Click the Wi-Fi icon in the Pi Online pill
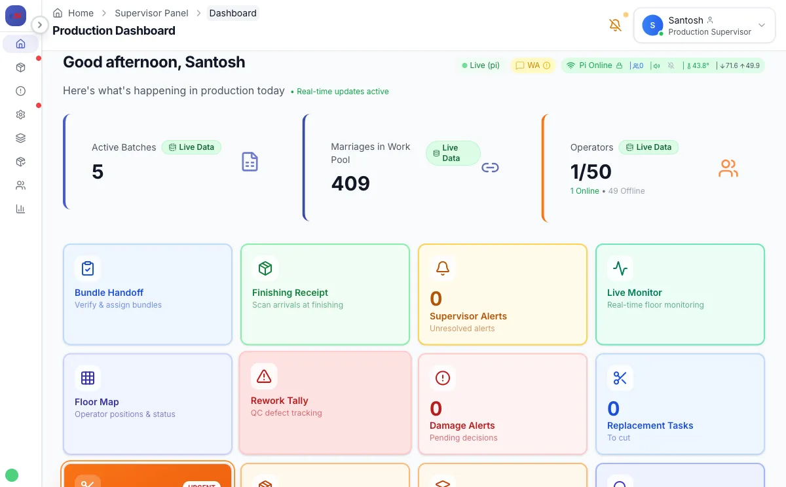The width and height of the screenshot is (786, 487). [572, 65]
